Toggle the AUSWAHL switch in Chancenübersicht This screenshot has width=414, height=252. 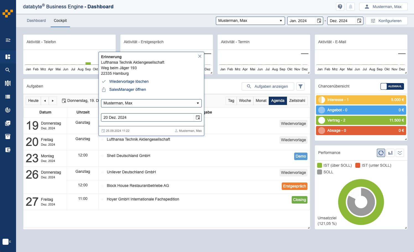(x=392, y=86)
